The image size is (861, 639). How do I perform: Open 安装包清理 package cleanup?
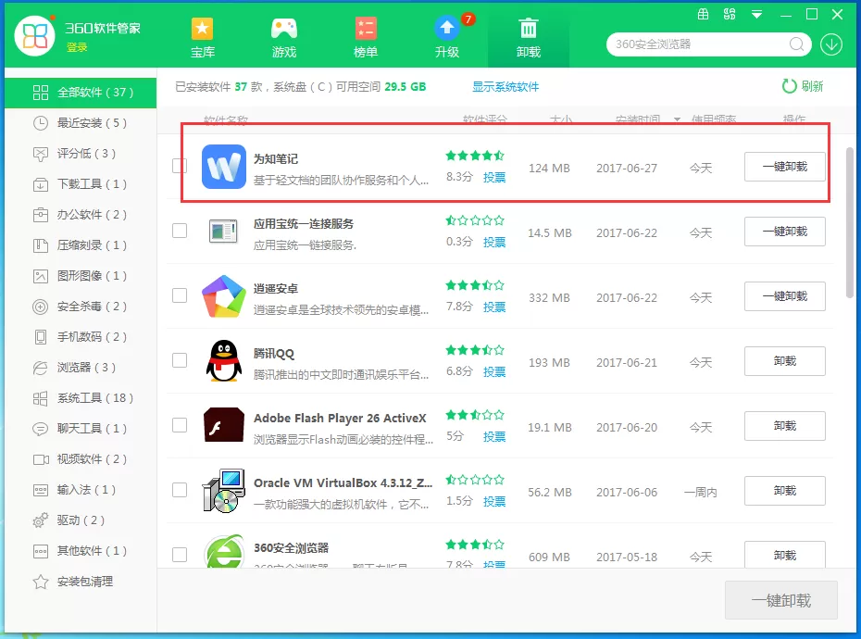click(x=81, y=582)
